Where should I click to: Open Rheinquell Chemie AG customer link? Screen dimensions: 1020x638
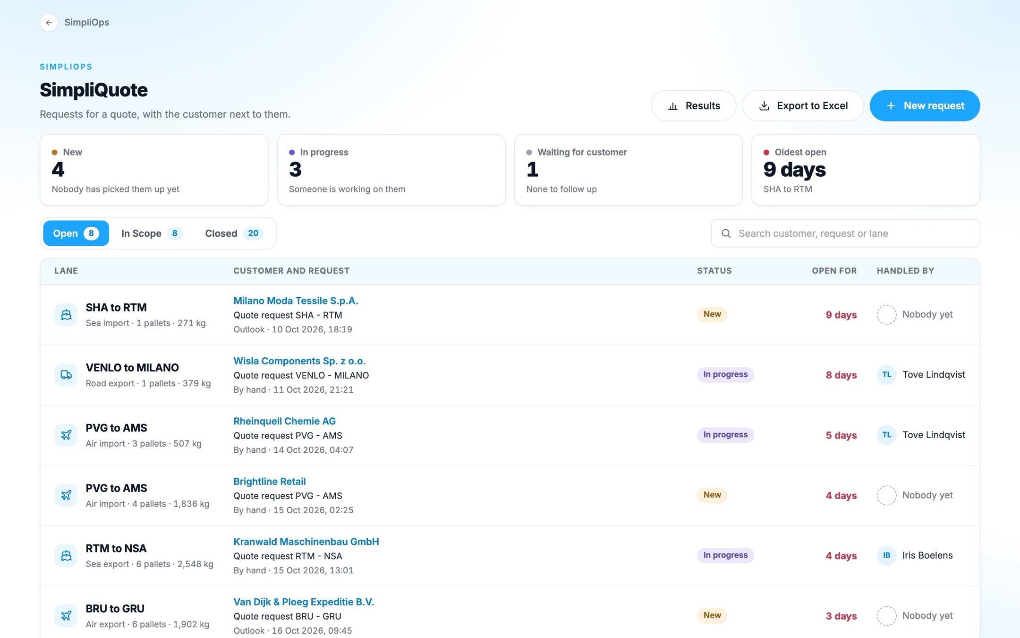tap(284, 421)
